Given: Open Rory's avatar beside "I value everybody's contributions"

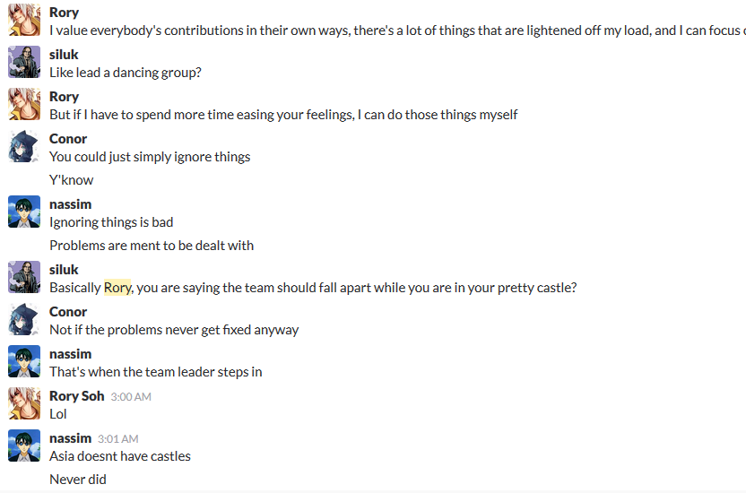Looking at the screenshot, I should 24,21.
